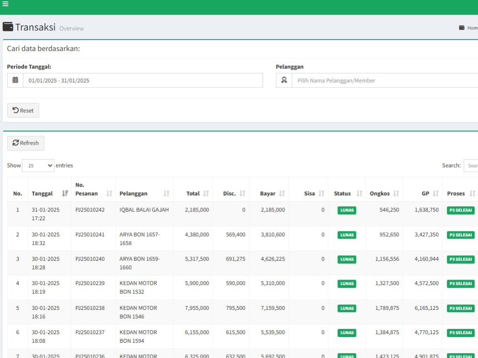Click customer KEDAN MOTOR BON 1594
The image size is (478, 358).
pos(139,337)
